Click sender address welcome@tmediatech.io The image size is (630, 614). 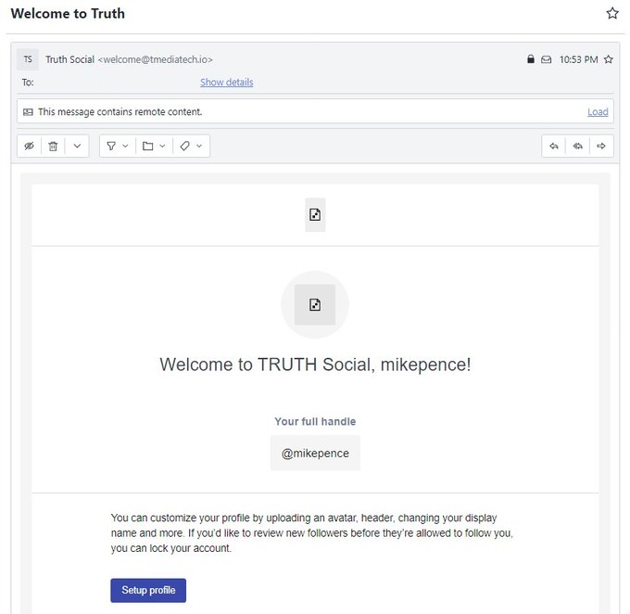click(x=156, y=59)
